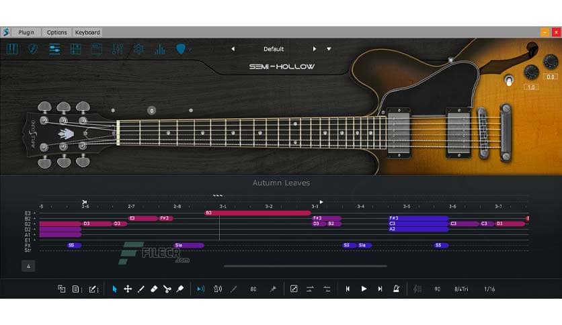Image resolution: width=562 pixels, height=325 pixels.
Task: Go to next preset arrow
Action: (x=315, y=49)
